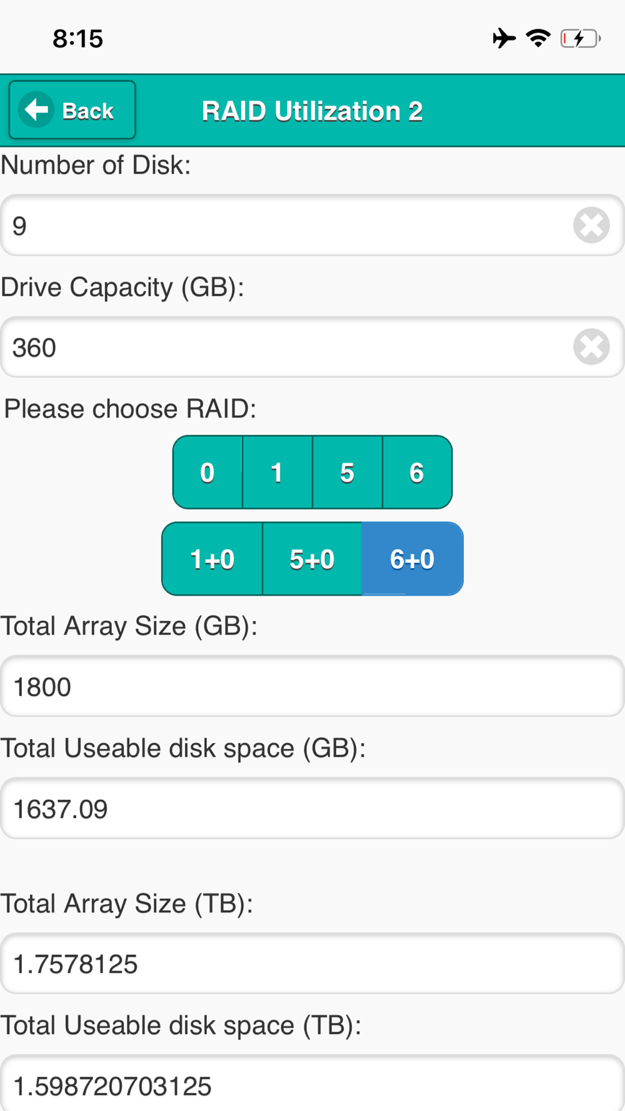This screenshot has width=625, height=1111.
Task: Select RAID 1 option
Action: pyautogui.click(x=277, y=472)
